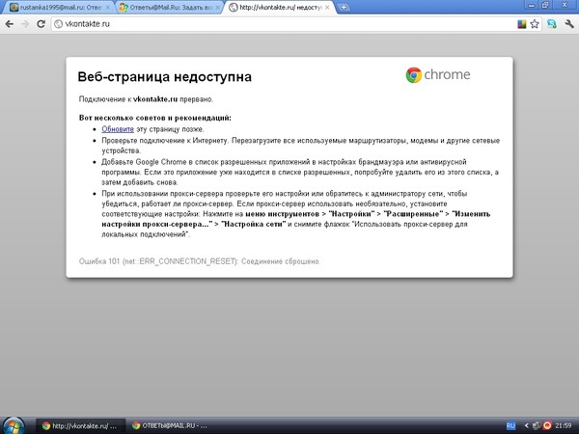579x434 pixels.
Task: Restore down the Chrome window
Action: pyautogui.click(x=545, y=5)
